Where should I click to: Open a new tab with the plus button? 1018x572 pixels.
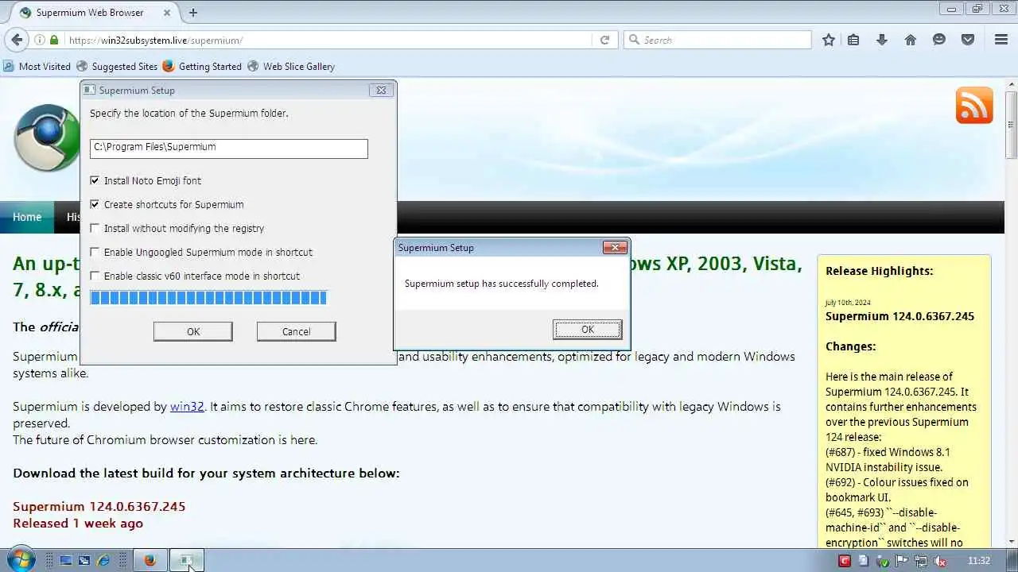(x=193, y=13)
